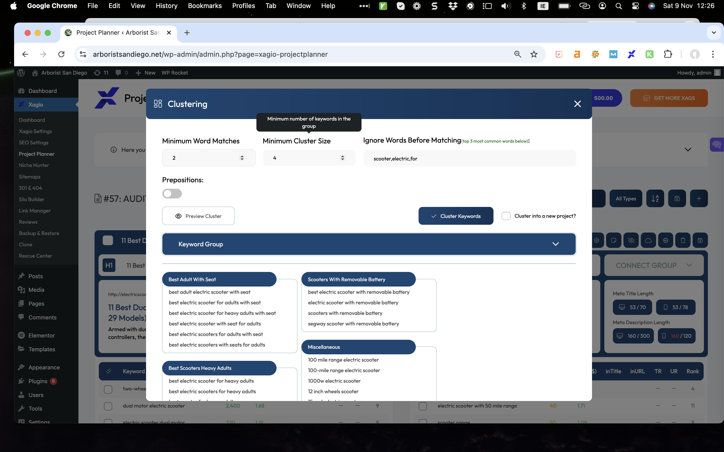Open Rescue Center in sidebar
The image size is (724, 452).
[x=35, y=256]
